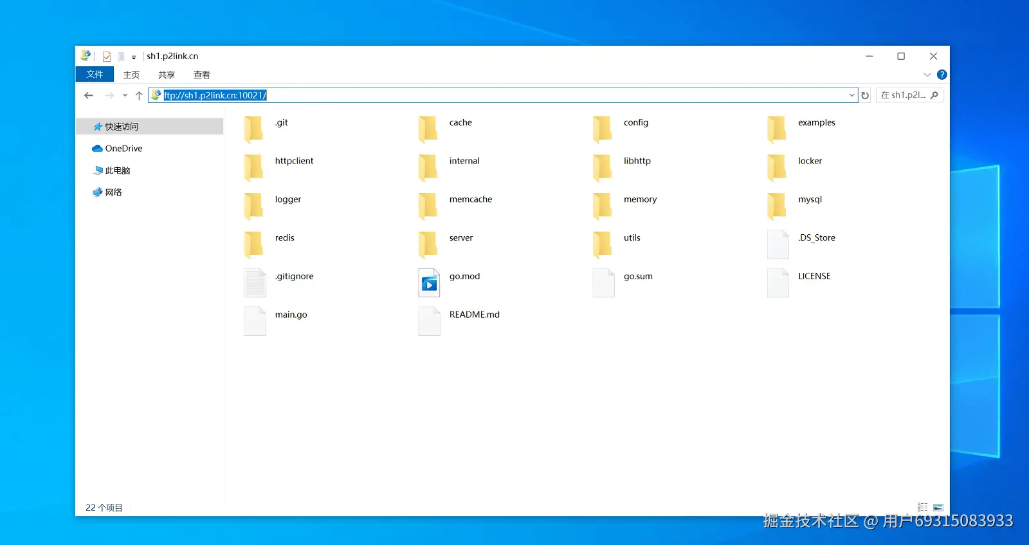Open the 文件 menu tab
Screen dimensions: 1029x545
tap(95, 75)
